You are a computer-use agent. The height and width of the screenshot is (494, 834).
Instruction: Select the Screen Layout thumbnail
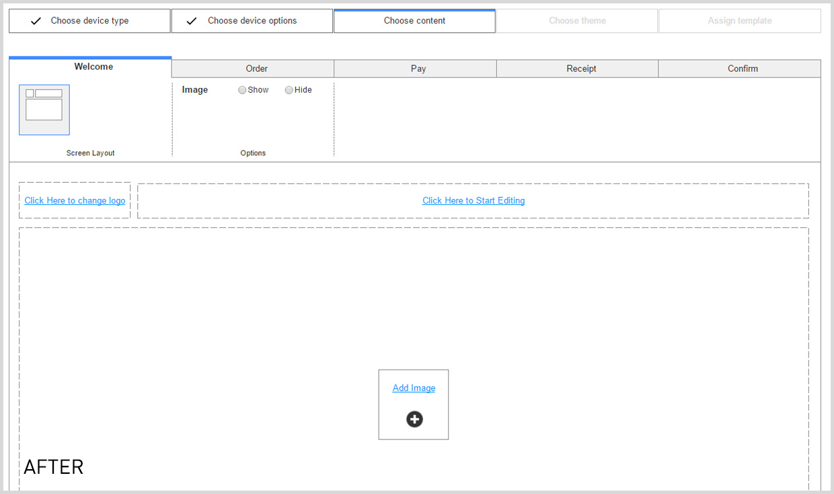(x=44, y=110)
